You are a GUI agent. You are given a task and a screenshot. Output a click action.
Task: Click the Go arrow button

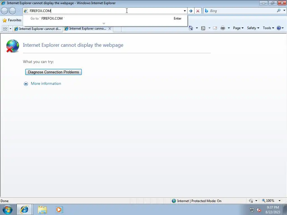191,11
